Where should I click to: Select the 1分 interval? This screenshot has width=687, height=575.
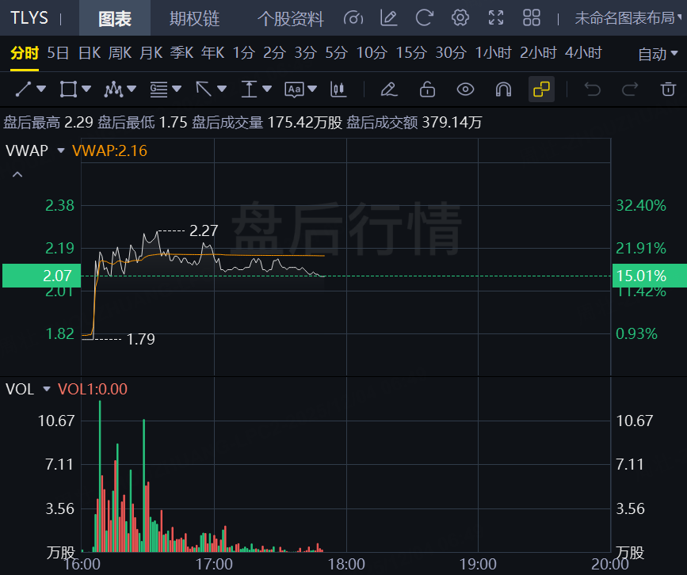coord(243,53)
